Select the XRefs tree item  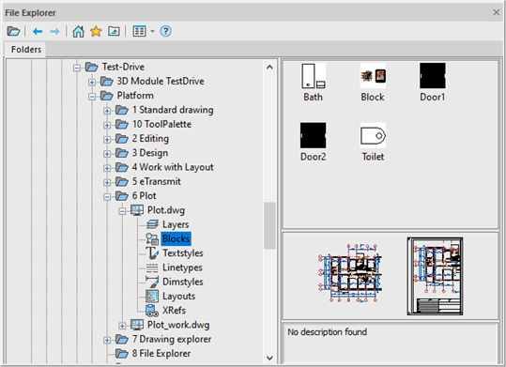pyautogui.click(x=174, y=310)
